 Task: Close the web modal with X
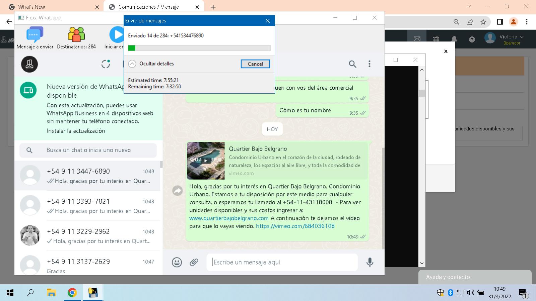click(x=446, y=51)
